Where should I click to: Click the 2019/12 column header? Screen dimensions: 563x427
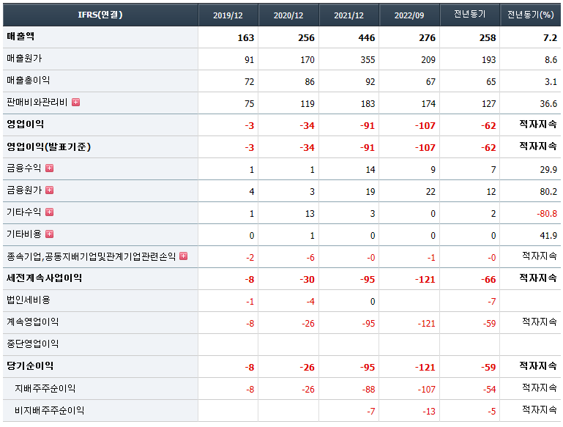228,15
